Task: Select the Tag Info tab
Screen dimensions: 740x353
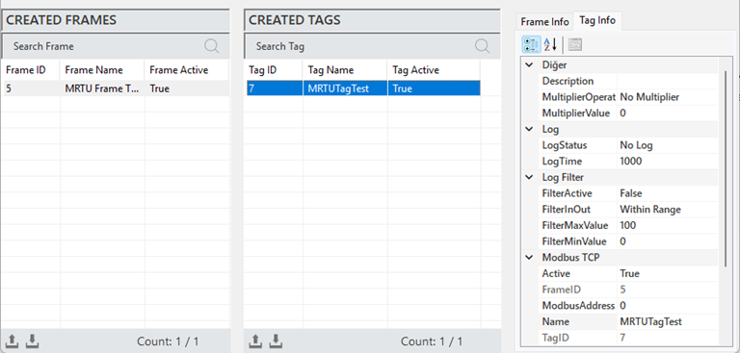Action: (x=597, y=21)
